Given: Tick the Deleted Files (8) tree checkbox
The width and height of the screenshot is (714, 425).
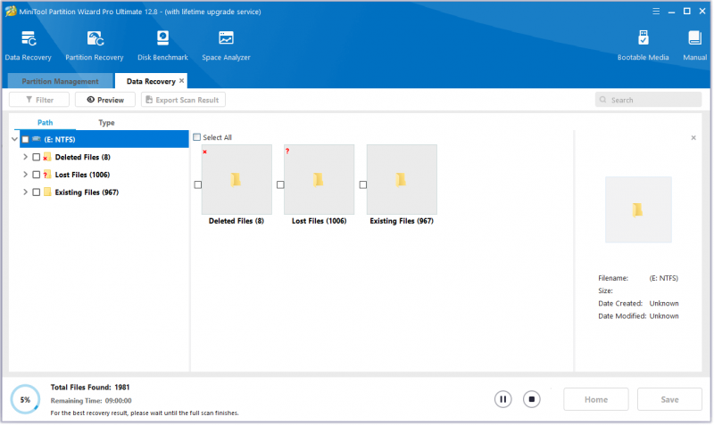Looking at the screenshot, I should [36, 158].
